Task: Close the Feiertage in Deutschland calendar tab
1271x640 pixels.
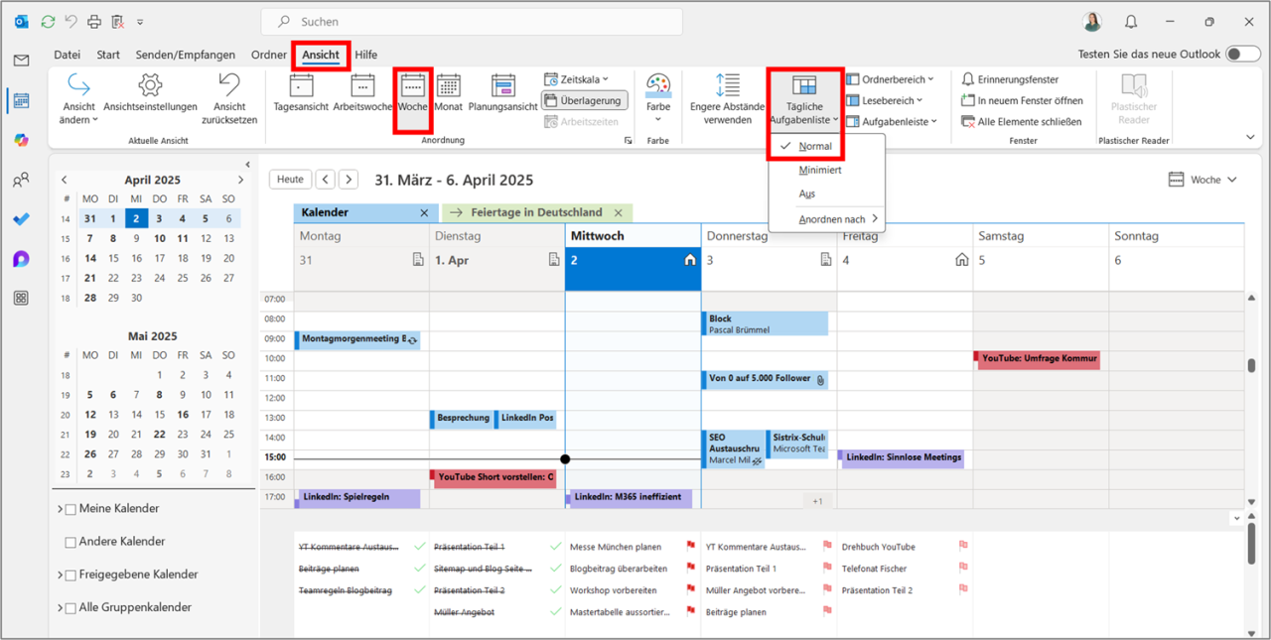Action: click(x=619, y=212)
